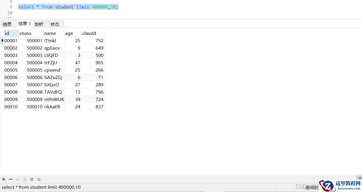Click classId cell 965
This screenshot has width=362, height=192.
pos(93,63)
